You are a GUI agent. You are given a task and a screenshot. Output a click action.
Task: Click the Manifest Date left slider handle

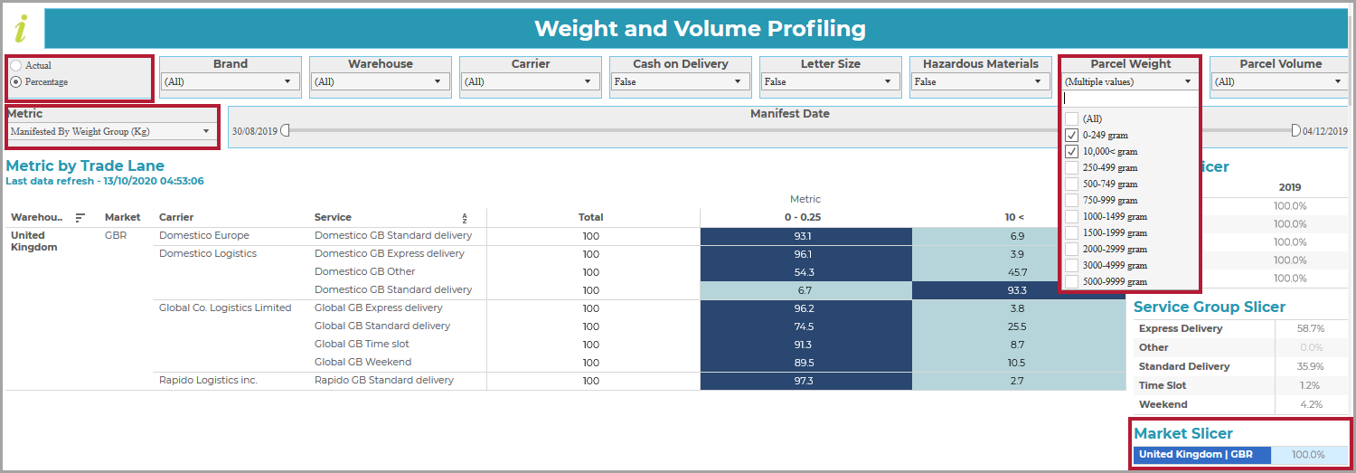286,130
